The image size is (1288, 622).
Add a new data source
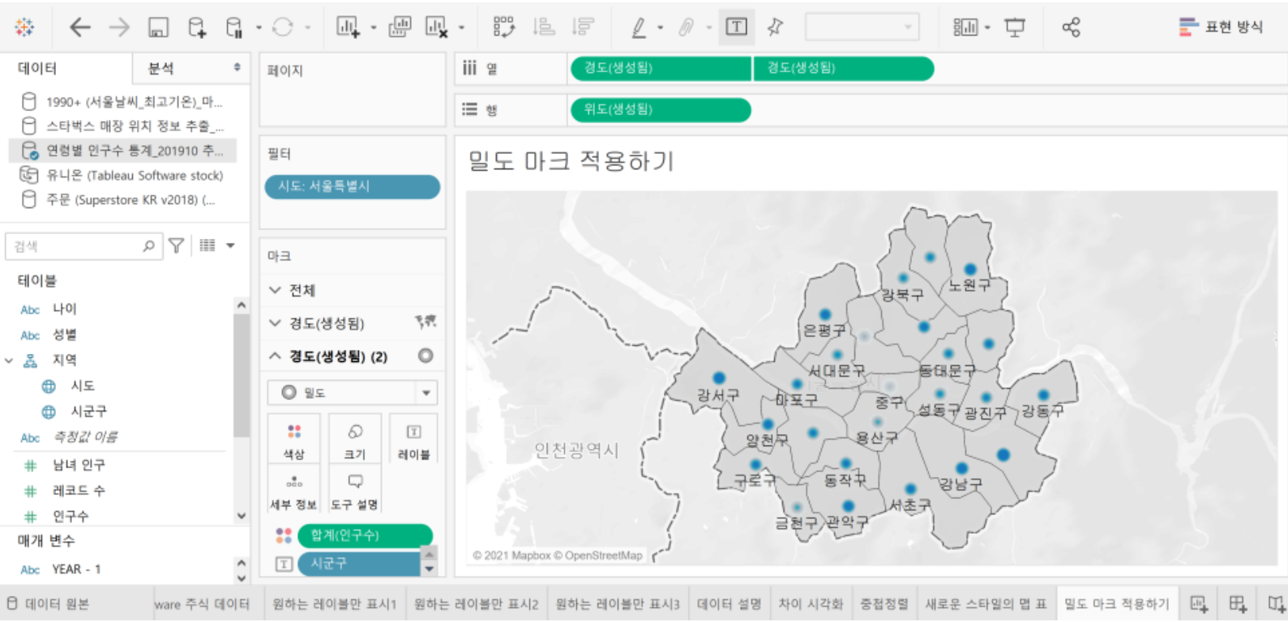(x=197, y=28)
